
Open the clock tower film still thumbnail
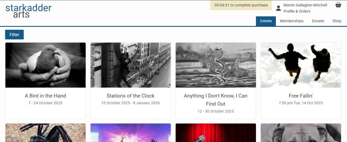130,65
